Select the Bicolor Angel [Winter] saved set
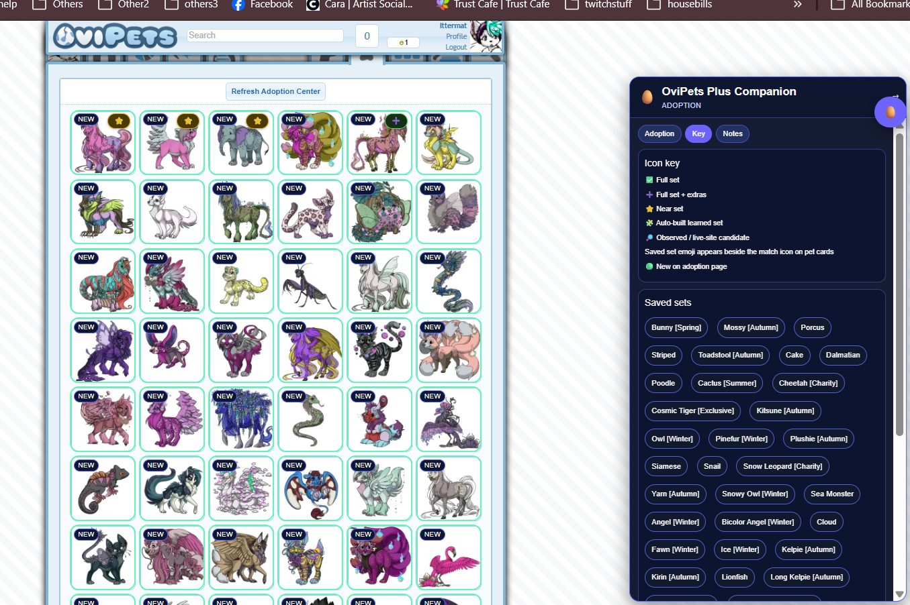910x605 pixels. (758, 522)
